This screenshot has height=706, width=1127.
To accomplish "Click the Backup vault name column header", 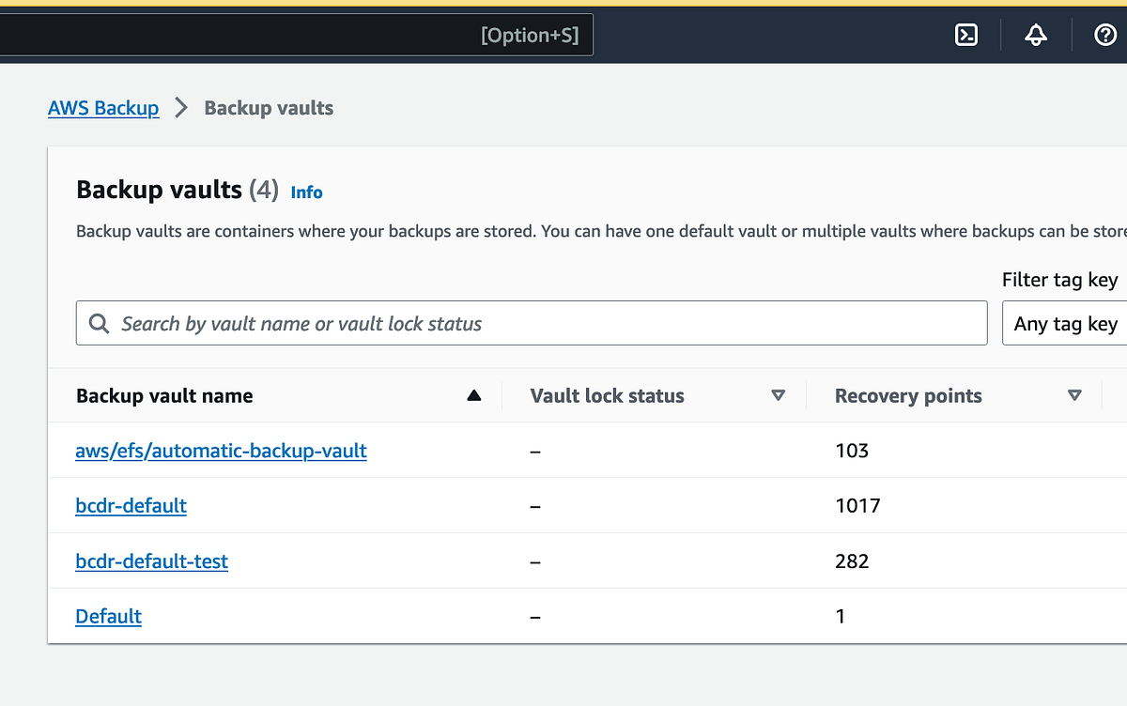I will [164, 396].
